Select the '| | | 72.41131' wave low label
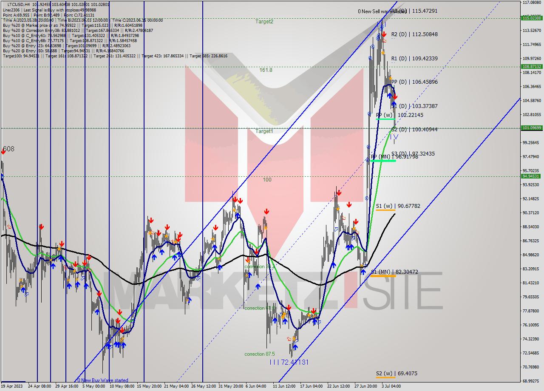Image resolution: width=544 pixels, height=391 pixels. (x=289, y=362)
